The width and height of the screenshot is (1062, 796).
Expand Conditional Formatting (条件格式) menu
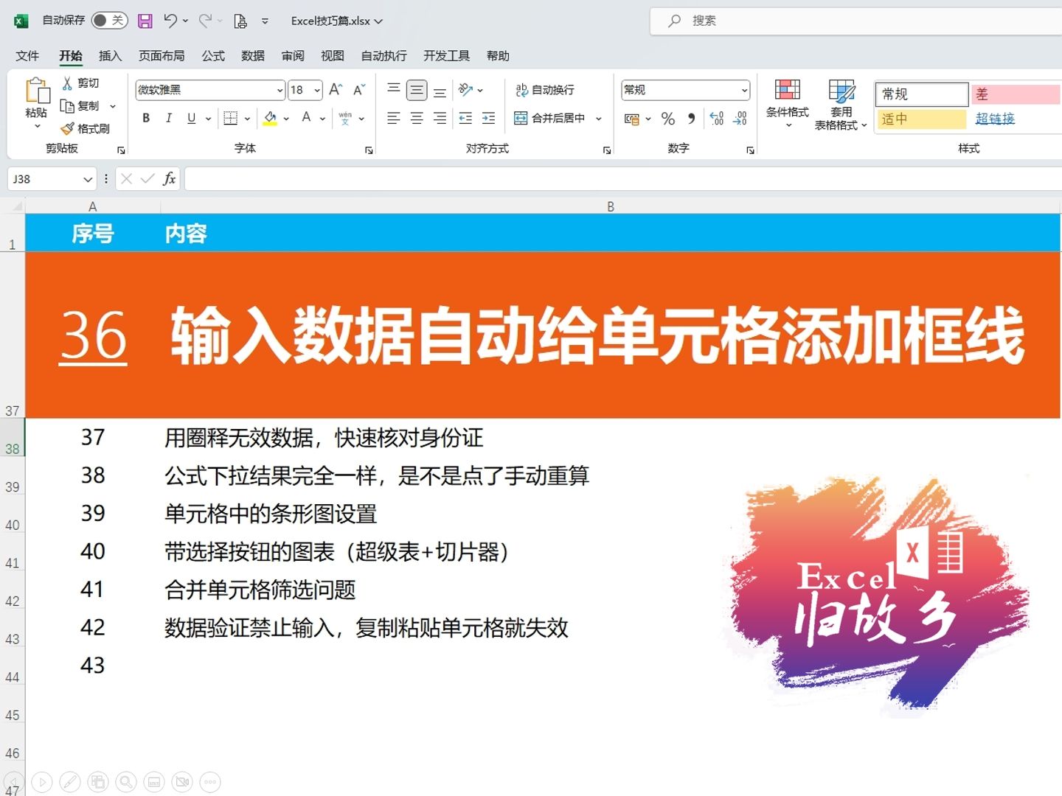pos(787,105)
